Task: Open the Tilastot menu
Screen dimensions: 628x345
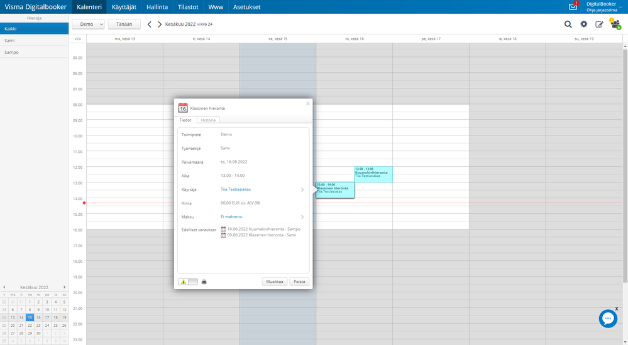Action: 188,7
